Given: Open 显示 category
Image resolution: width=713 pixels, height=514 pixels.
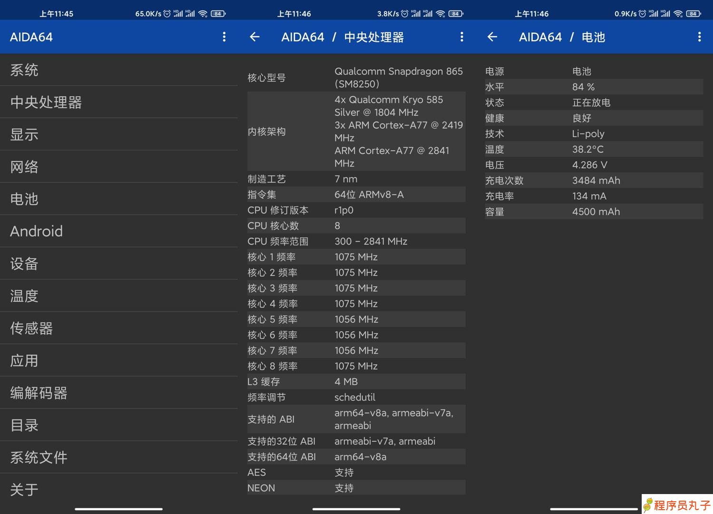Looking at the screenshot, I should click(x=119, y=134).
